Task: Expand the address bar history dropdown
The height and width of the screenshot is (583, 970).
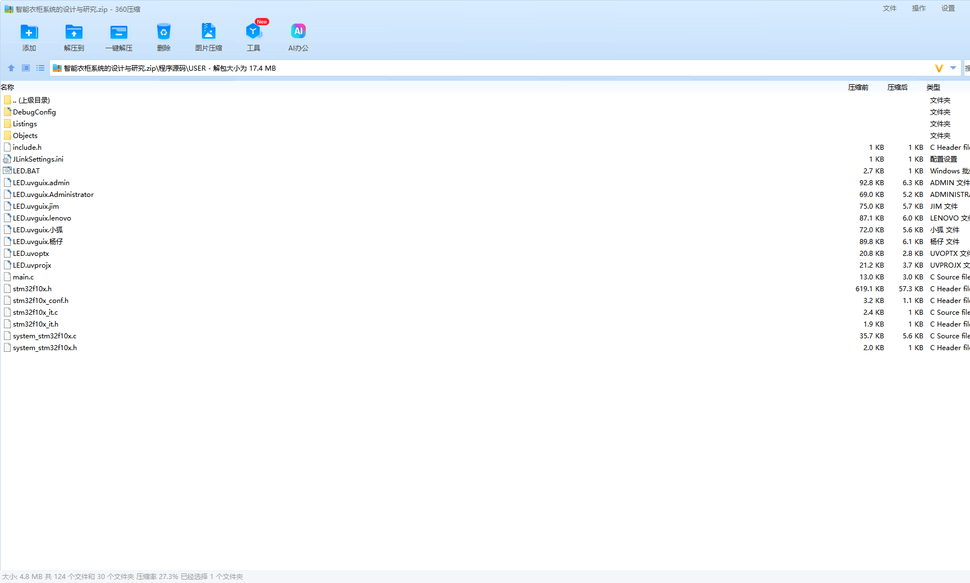Action: pos(953,68)
